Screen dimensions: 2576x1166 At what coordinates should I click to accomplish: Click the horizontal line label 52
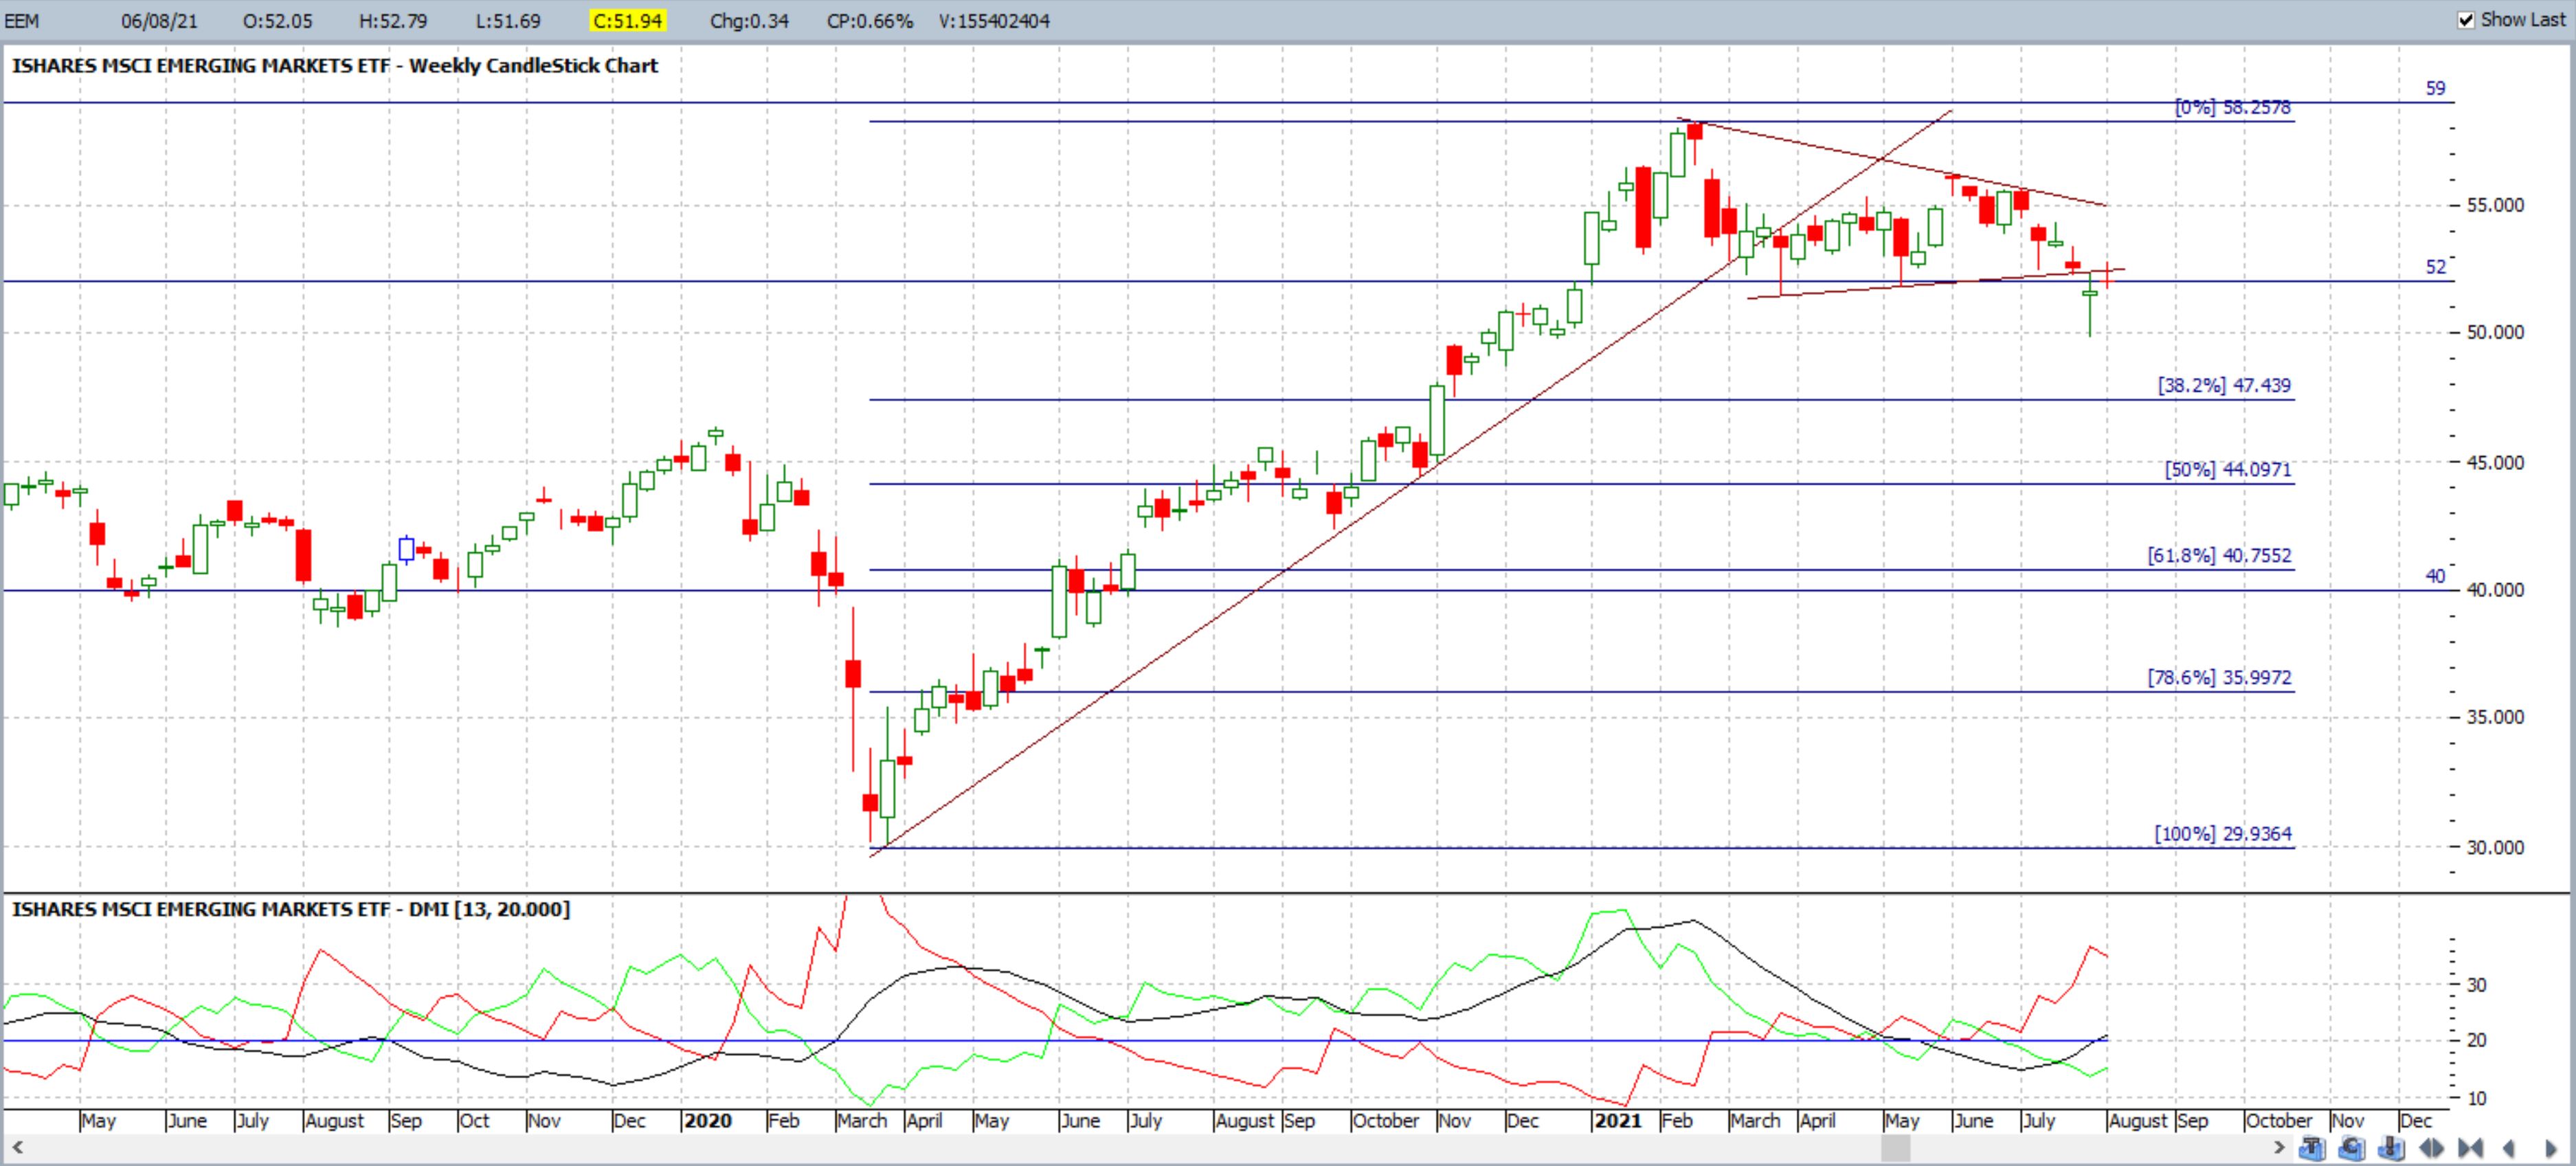pos(2435,267)
